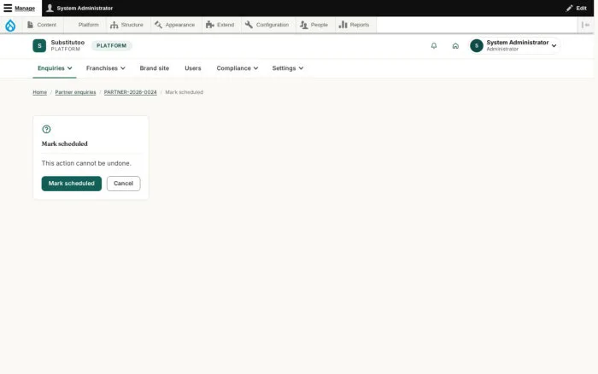Click the "This action cannot be undone." text
Viewport: 598px width, 374px height.
click(86, 163)
